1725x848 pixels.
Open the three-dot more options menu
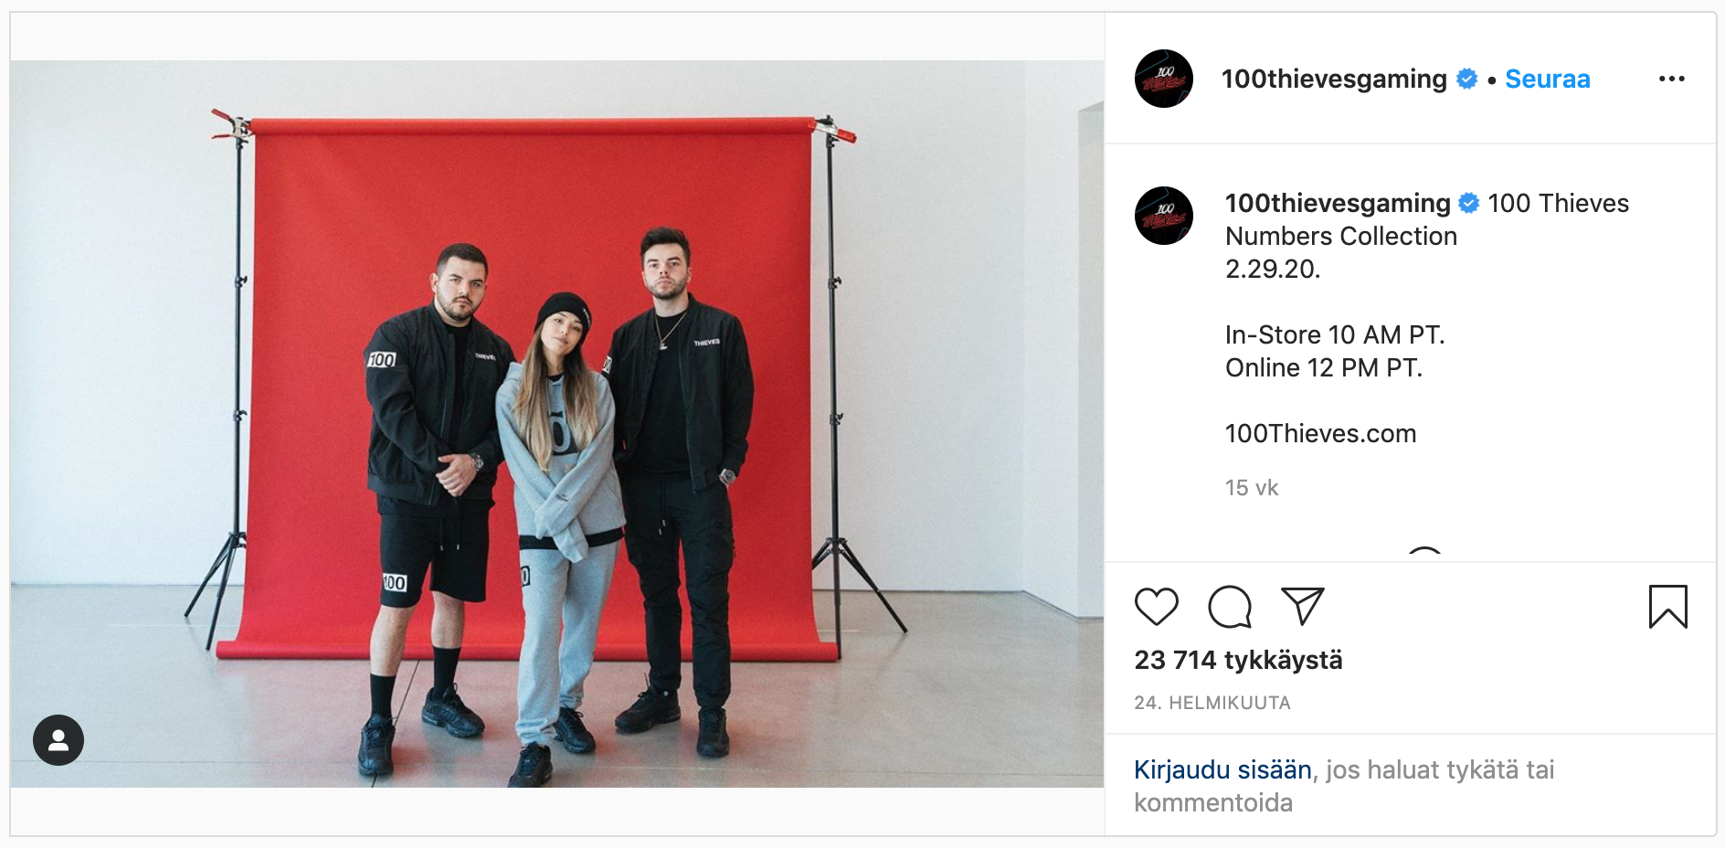coord(1672,79)
